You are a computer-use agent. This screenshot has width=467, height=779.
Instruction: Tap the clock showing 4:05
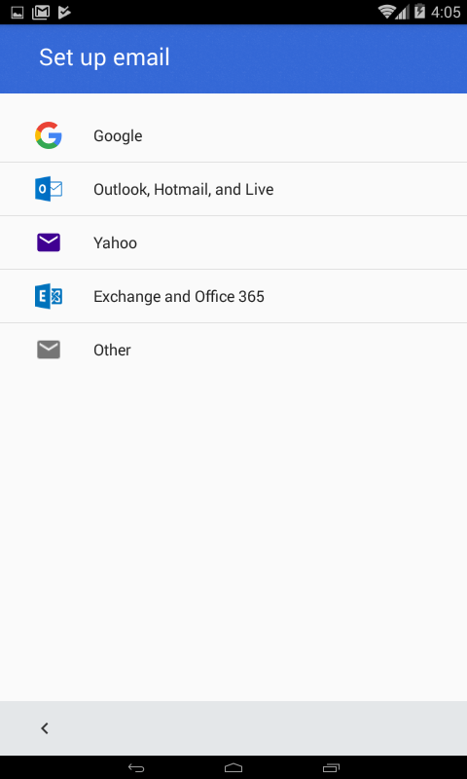point(446,12)
